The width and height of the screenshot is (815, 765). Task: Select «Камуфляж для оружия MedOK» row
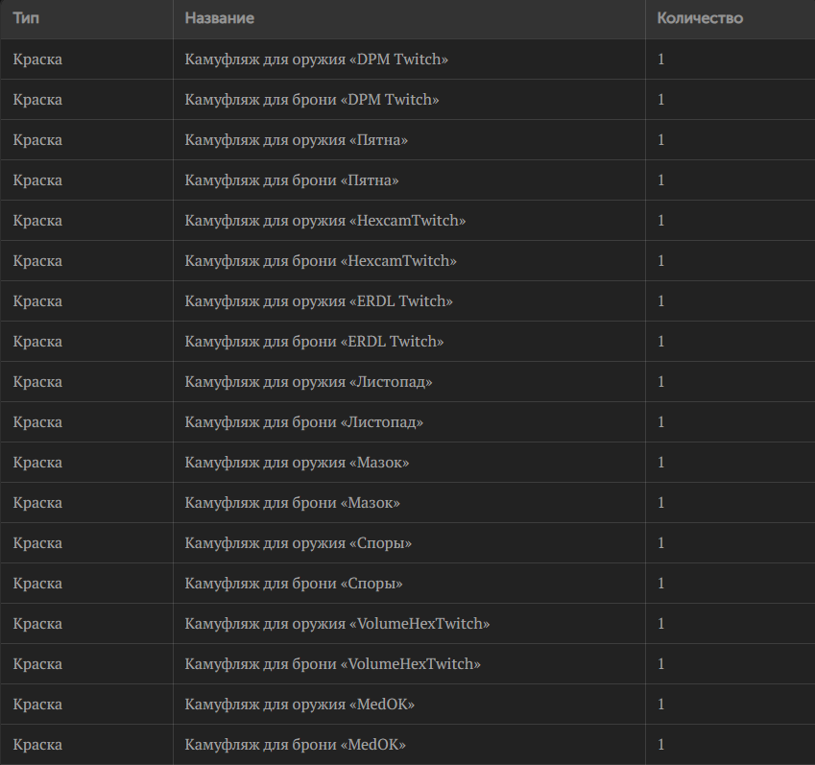pyautogui.click(x=407, y=704)
